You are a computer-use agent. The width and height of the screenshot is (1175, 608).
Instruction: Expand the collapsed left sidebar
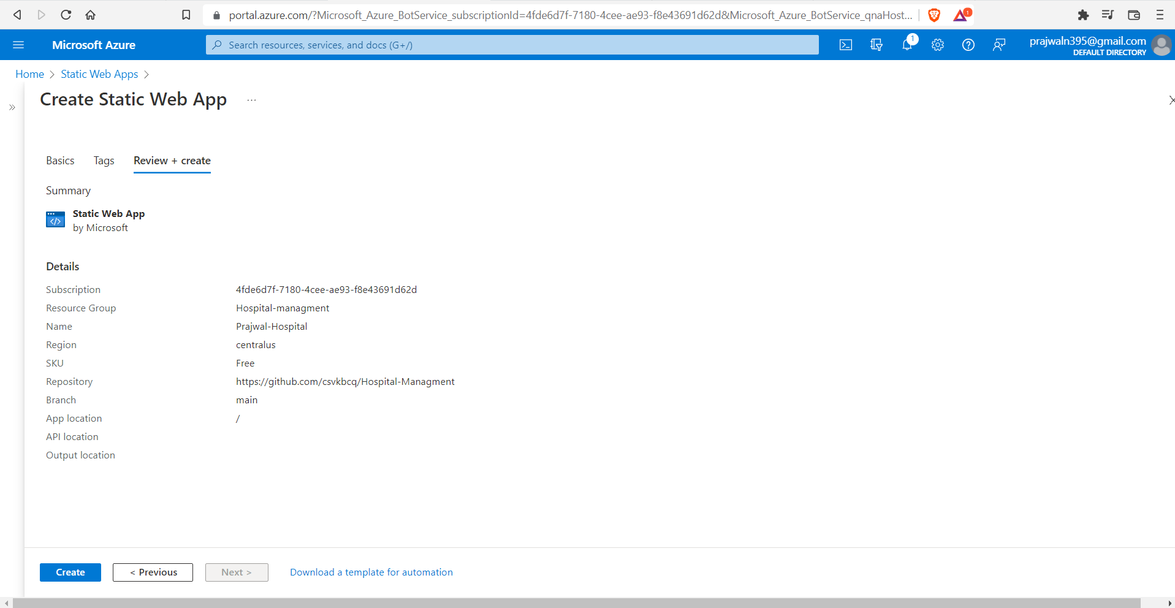click(x=12, y=107)
